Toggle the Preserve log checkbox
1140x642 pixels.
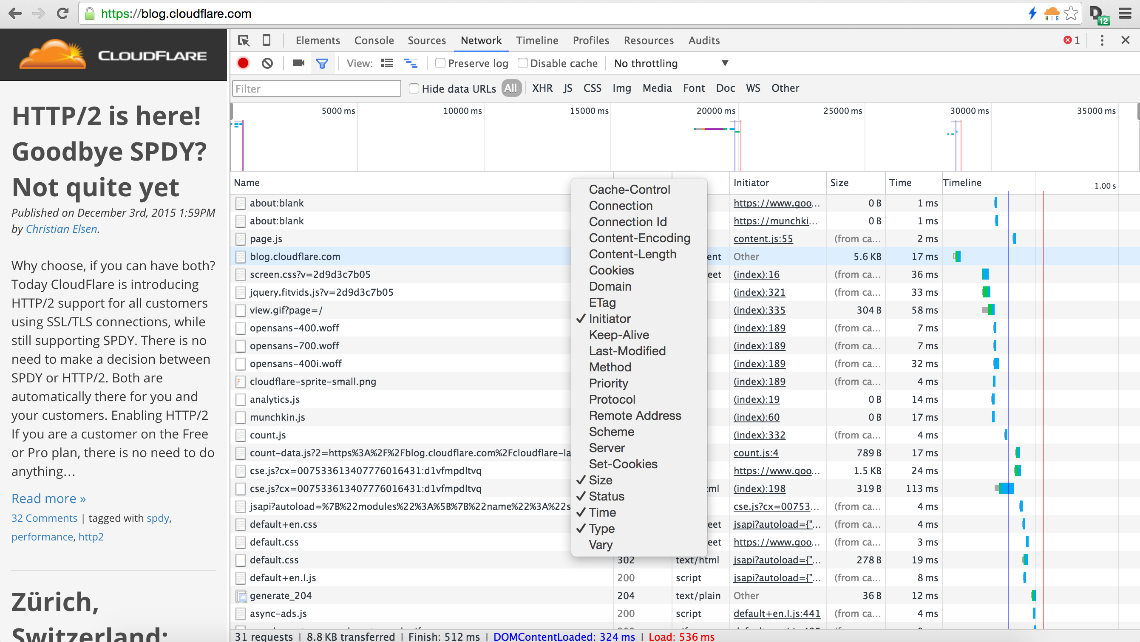[442, 63]
